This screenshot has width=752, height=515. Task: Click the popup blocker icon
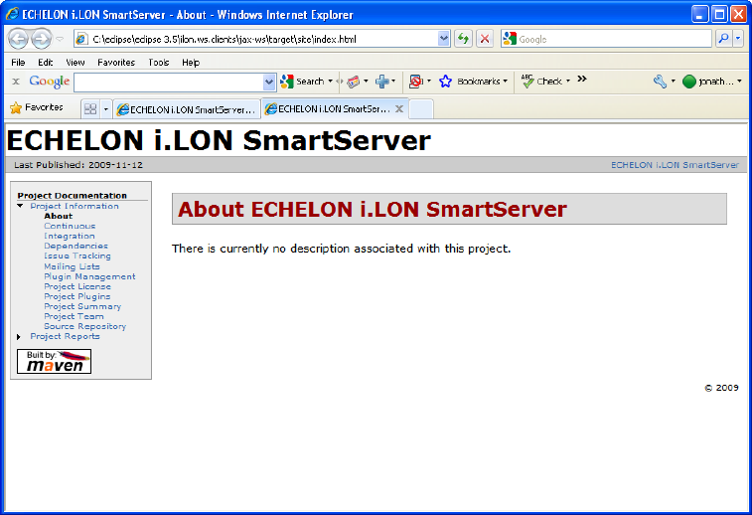416,82
